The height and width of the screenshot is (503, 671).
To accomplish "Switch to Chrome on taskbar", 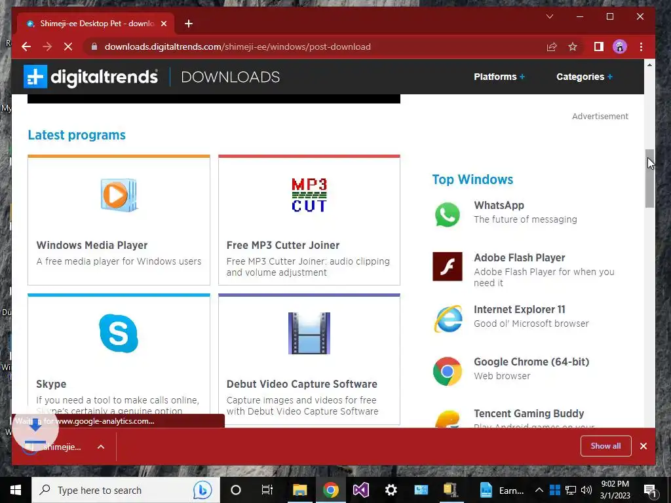I will pyautogui.click(x=330, y=490).
